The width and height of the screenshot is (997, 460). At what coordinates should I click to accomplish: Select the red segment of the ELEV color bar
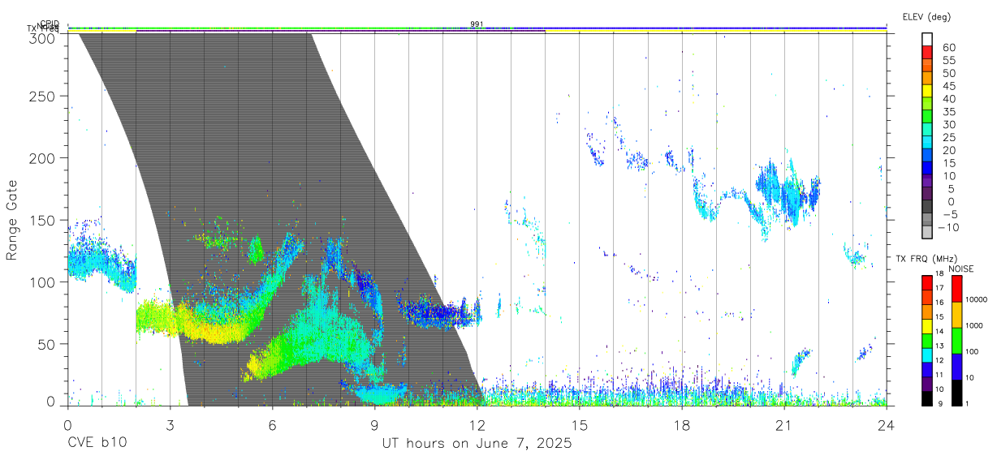click(x=927, y=51)
